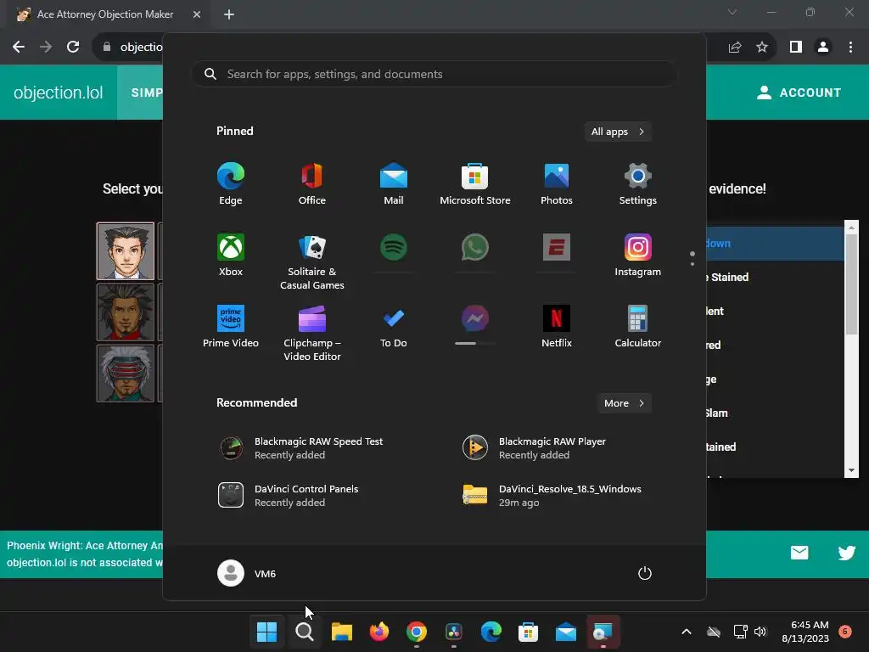This screenshot has width=869, height=652.
Task: Go back in Chrome
Action: [19, 48]
